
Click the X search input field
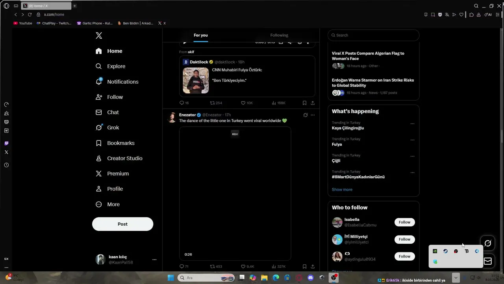(373, 35)
